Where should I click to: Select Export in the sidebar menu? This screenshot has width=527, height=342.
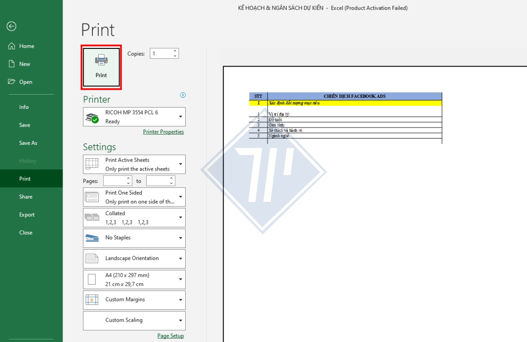point(27,215)
